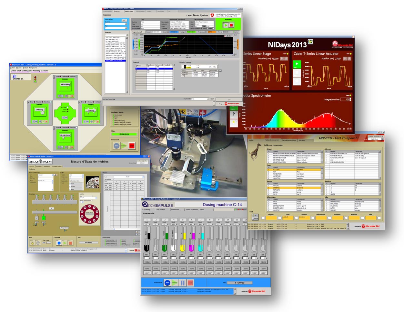Open the Report / Result tab in Lamp Tester

point(129,11)
